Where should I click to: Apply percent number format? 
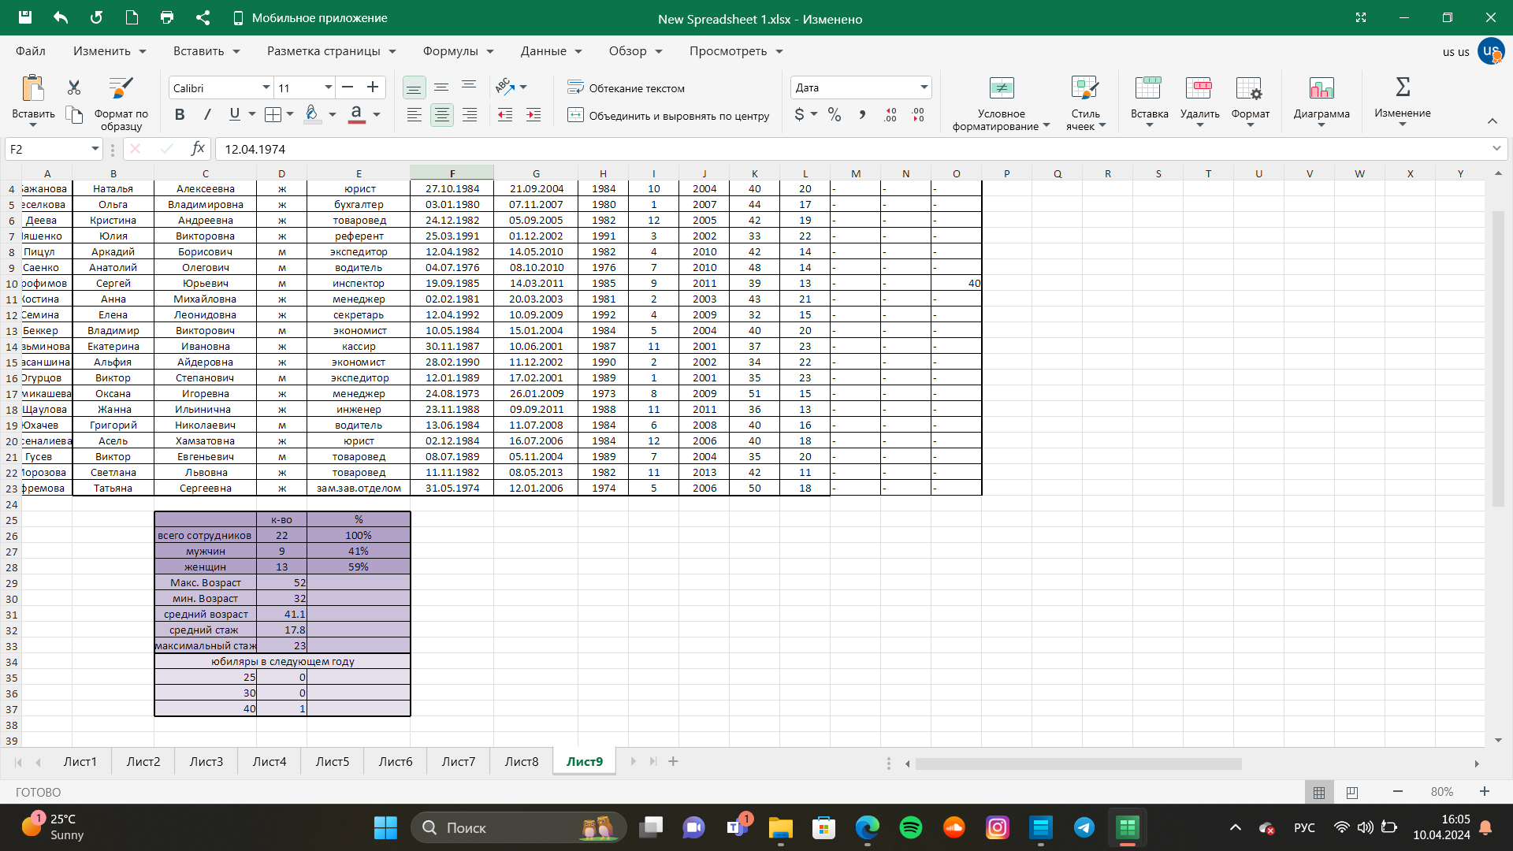(835, 115)
